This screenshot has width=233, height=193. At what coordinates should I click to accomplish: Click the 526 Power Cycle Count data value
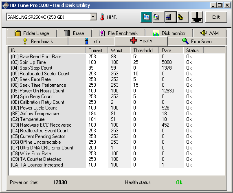(165, 108)
